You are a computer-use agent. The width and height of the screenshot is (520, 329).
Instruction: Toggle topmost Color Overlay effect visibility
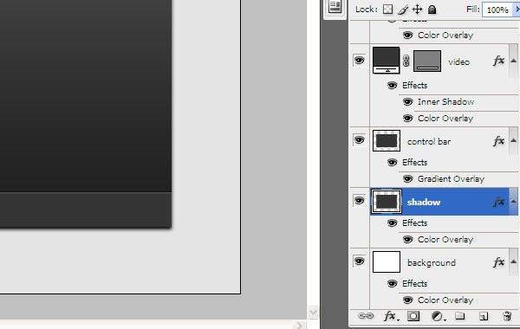pyautogui.click(x=407, y=35)
